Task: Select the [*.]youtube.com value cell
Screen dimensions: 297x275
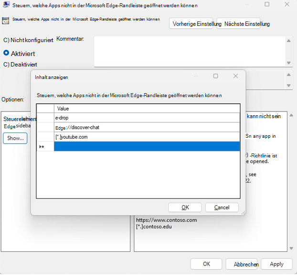Action: [147, 137]
